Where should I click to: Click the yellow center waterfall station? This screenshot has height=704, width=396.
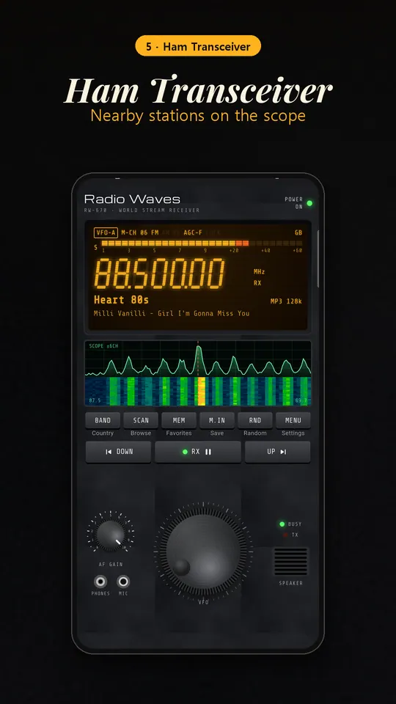202,391
